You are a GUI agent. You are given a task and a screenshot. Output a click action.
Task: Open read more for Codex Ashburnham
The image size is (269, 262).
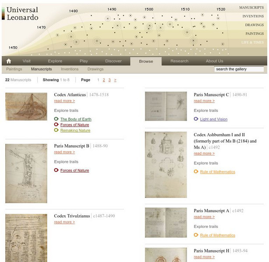[204, 153]
